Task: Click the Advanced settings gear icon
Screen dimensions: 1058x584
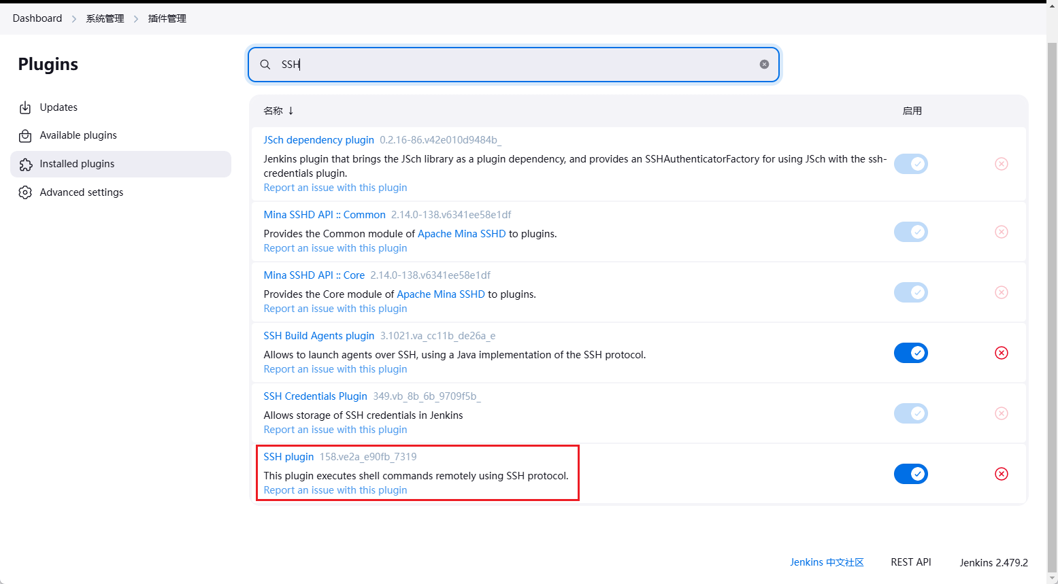Action: 25,192
